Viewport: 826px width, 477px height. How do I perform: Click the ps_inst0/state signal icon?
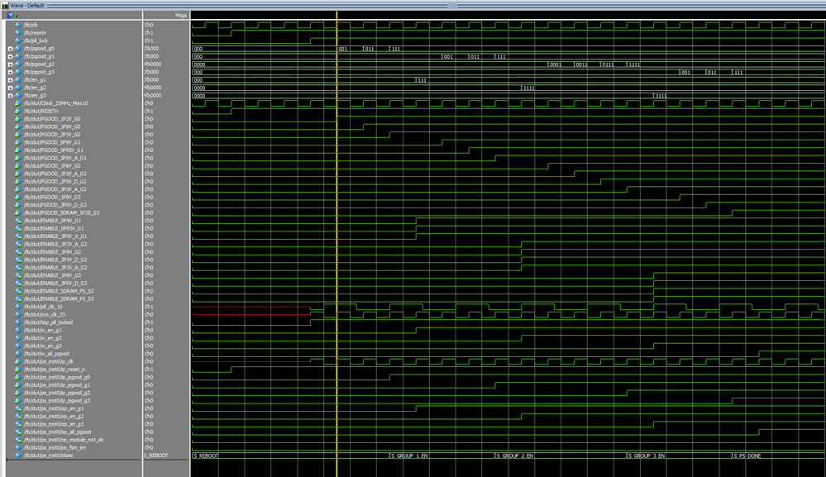coord(18,456)
